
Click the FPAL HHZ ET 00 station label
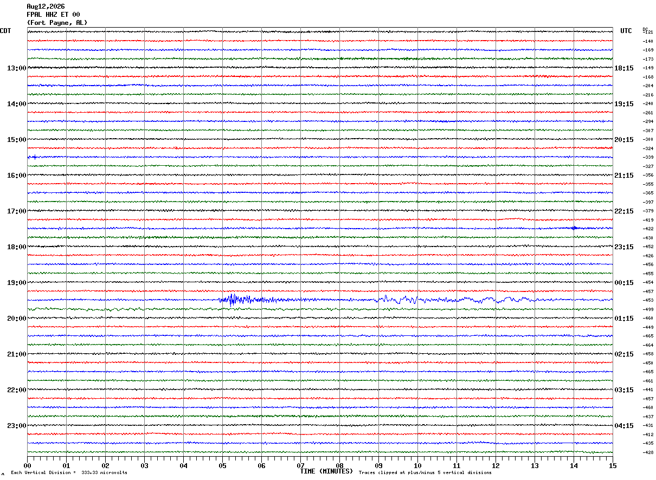(x=53, y=15)
